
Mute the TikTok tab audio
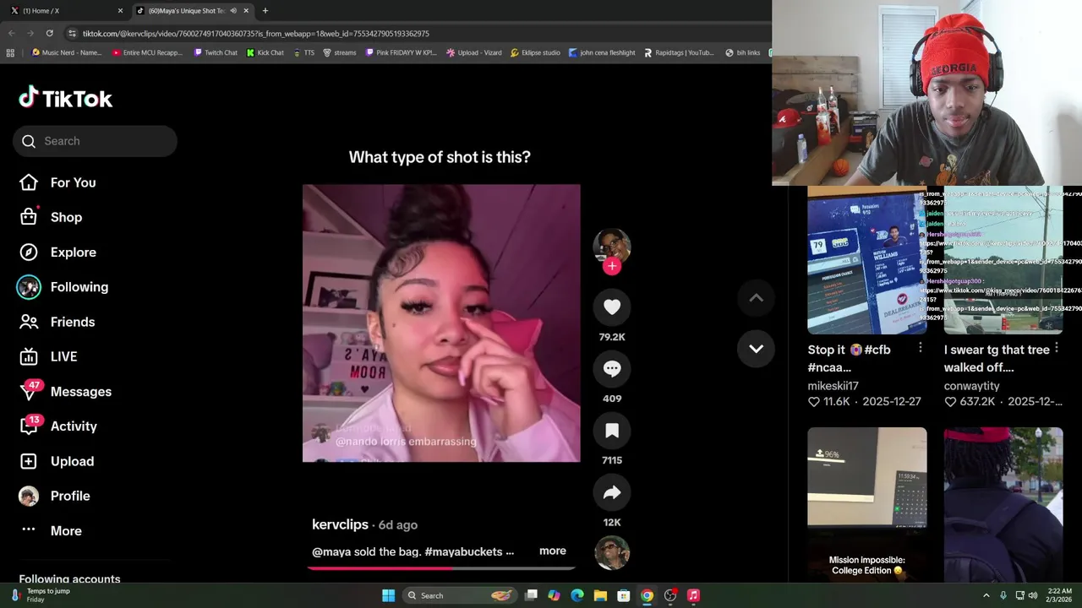point(233,11)
